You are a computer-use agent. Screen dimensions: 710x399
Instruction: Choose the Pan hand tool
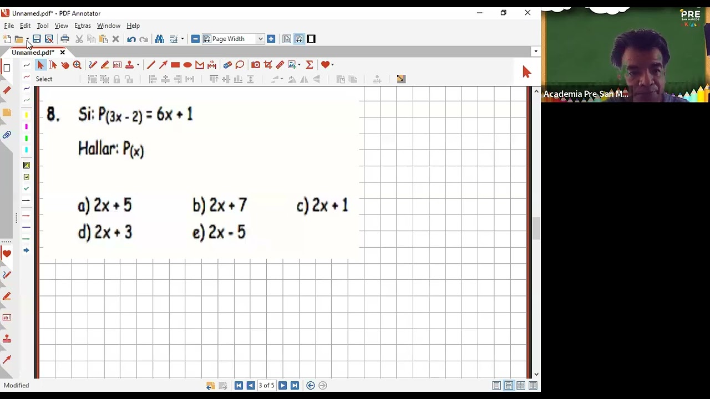[65, 65]
